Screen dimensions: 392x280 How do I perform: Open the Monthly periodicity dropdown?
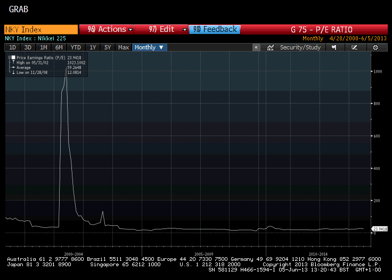(x=149, y=47)
